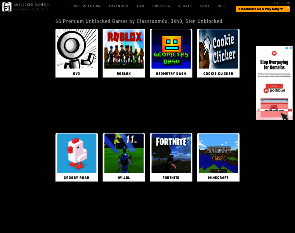295x233 pixels.
Task: Play Crossy Road via its chicken thumbnail
Action: tap(76, 153)
